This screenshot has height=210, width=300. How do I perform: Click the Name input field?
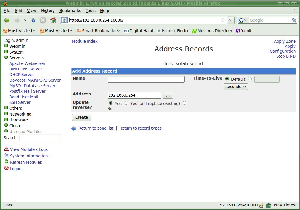pos(146,79)
